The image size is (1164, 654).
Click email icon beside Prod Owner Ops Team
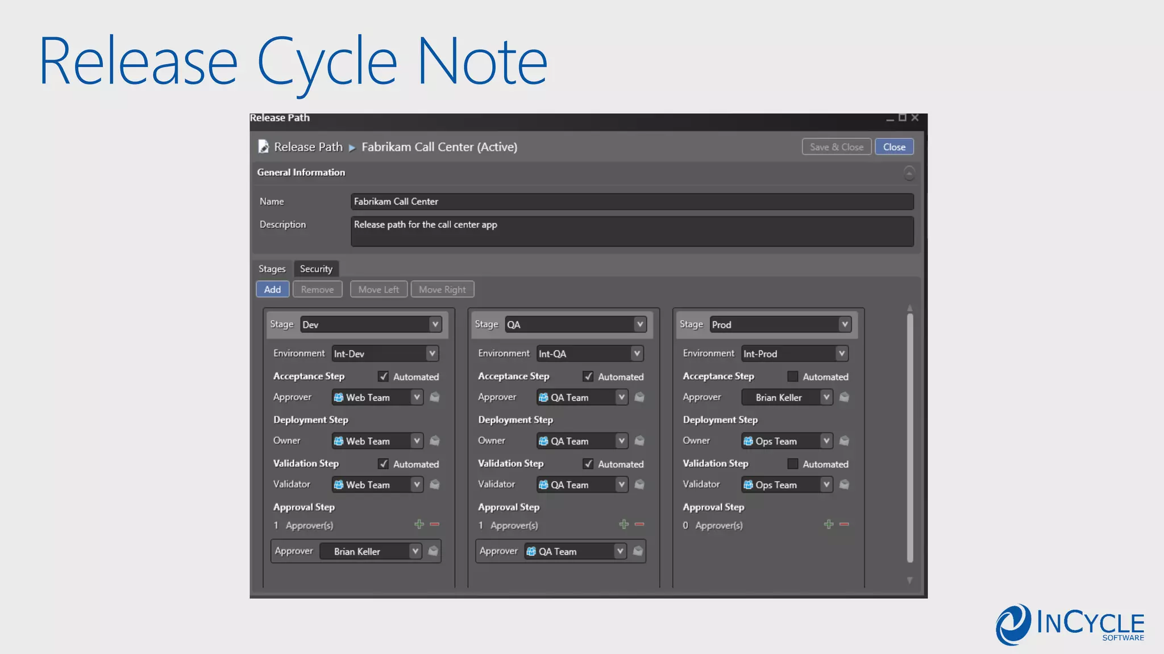pyautogui.click(x=845, y=441)
